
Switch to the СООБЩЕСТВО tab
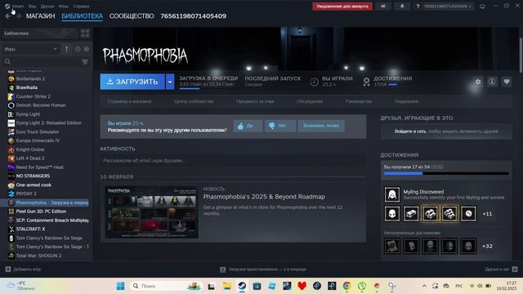[132, 16]
